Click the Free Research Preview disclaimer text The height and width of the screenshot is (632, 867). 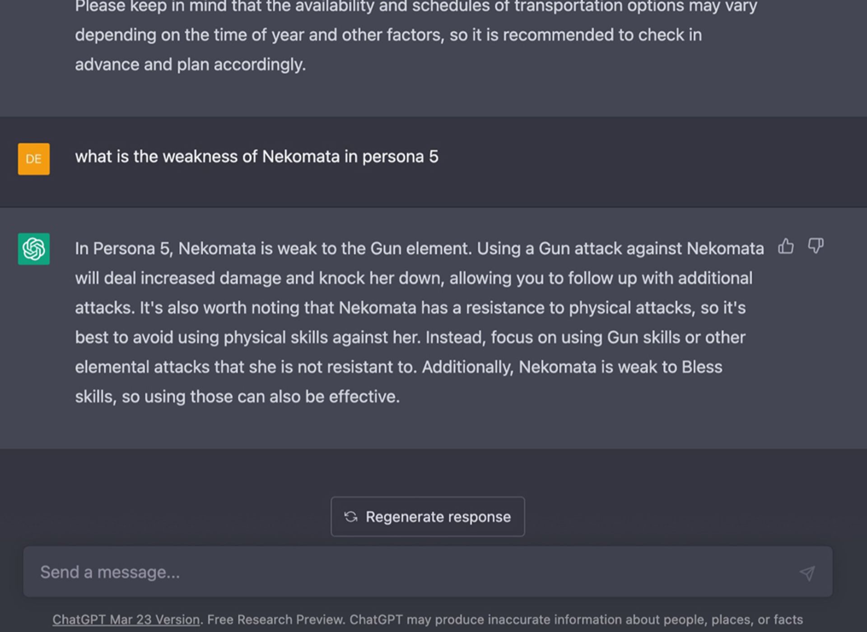504,619
